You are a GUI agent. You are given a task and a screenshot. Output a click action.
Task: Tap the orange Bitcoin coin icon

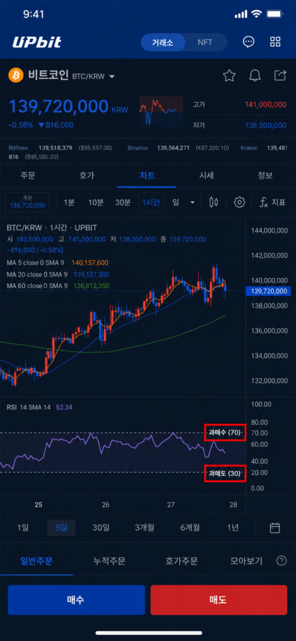[16, 76]
